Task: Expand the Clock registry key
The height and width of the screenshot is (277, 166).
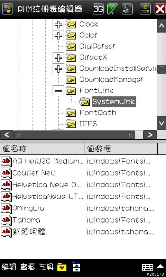Action: 58,24
